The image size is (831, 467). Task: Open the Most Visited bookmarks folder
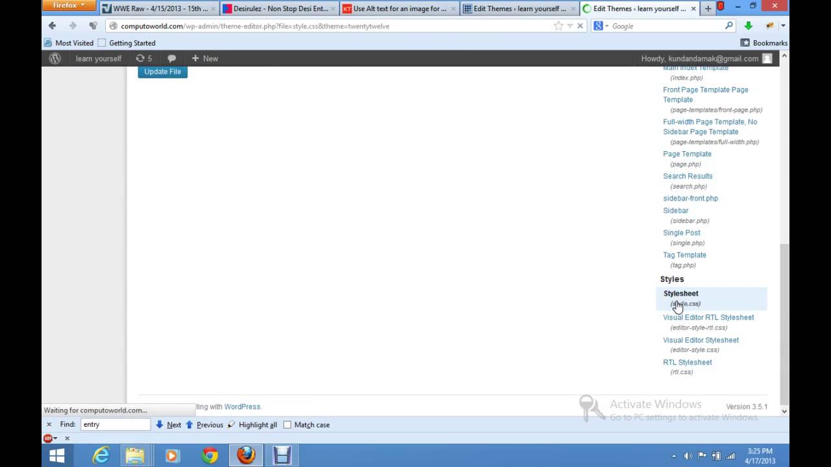pos(69,43)
